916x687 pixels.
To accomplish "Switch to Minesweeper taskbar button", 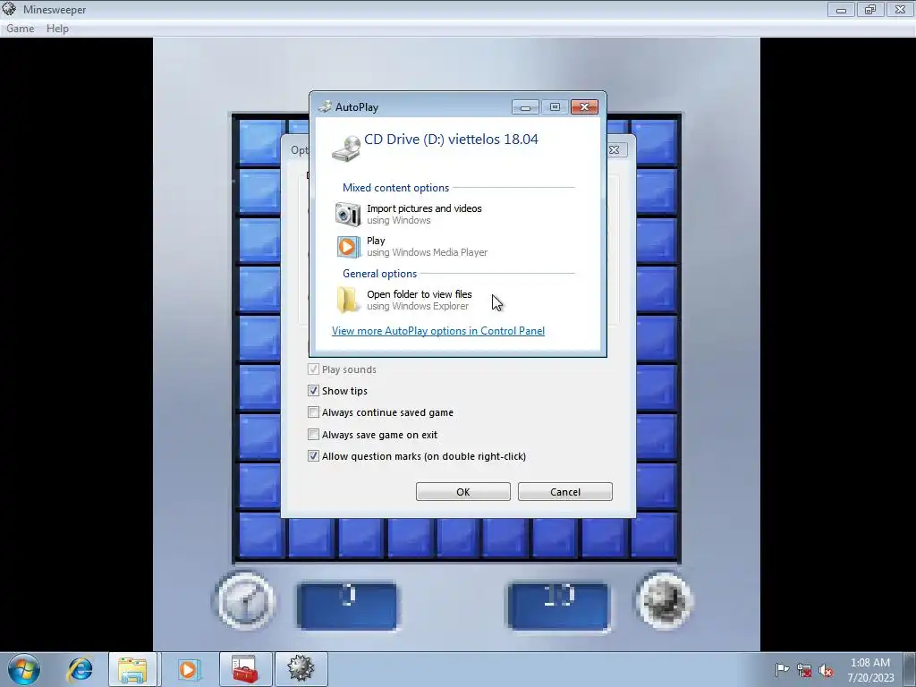I will click(301, 669).
